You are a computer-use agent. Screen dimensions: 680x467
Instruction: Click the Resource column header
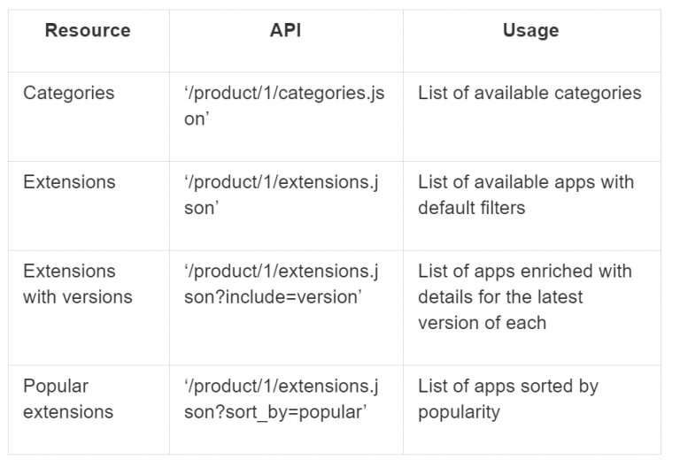pyautogui.click(x=88, y=31)
